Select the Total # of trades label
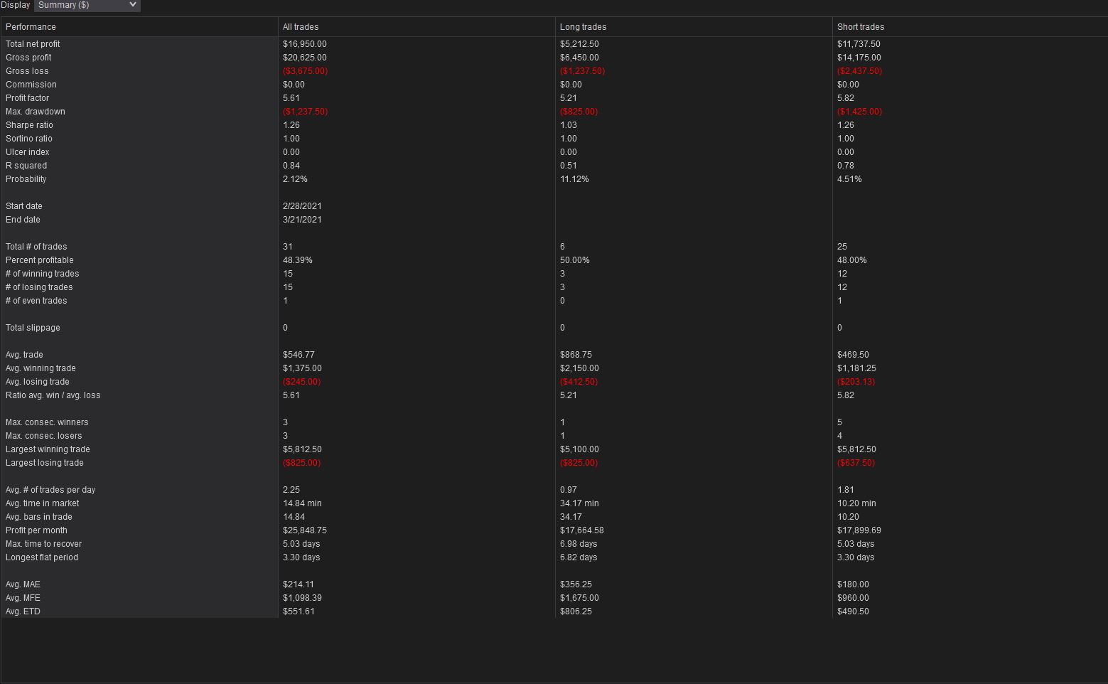The height and width of the screenshot is (684, 1108). [36, 247]
